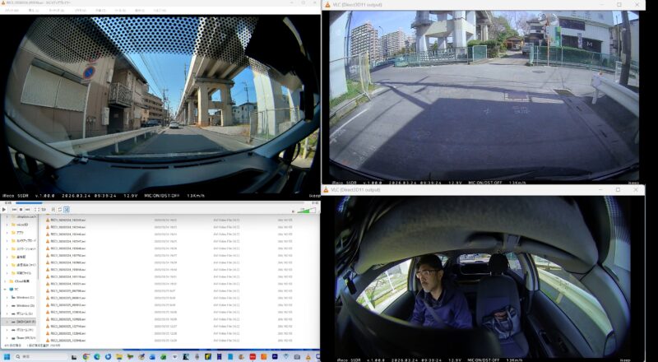Select the highlighted SD card drive in tree
The image size is (658, 362).
[x=25, y=322]
